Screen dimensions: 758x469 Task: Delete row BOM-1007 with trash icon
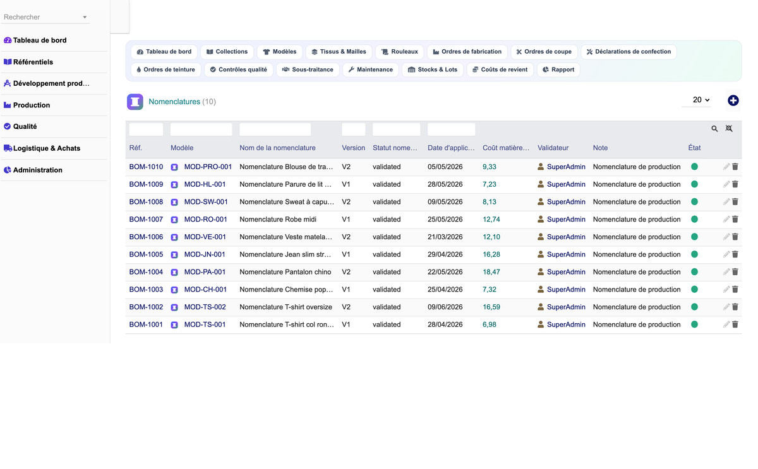(x=735, y=220)
